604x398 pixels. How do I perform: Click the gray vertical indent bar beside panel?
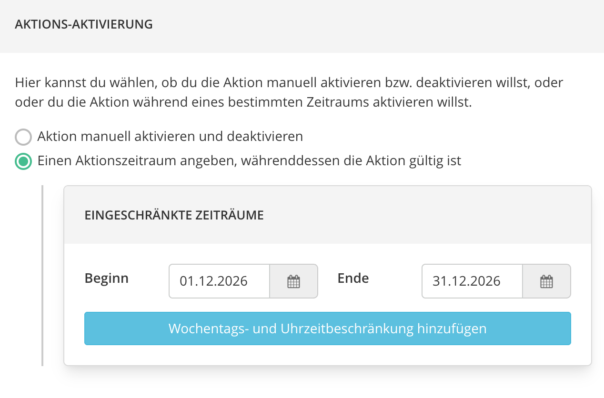click(x=42, y=276)
